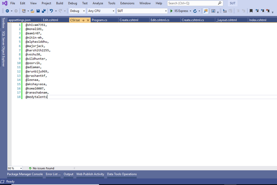Open the Error List panel

[53, 174]
